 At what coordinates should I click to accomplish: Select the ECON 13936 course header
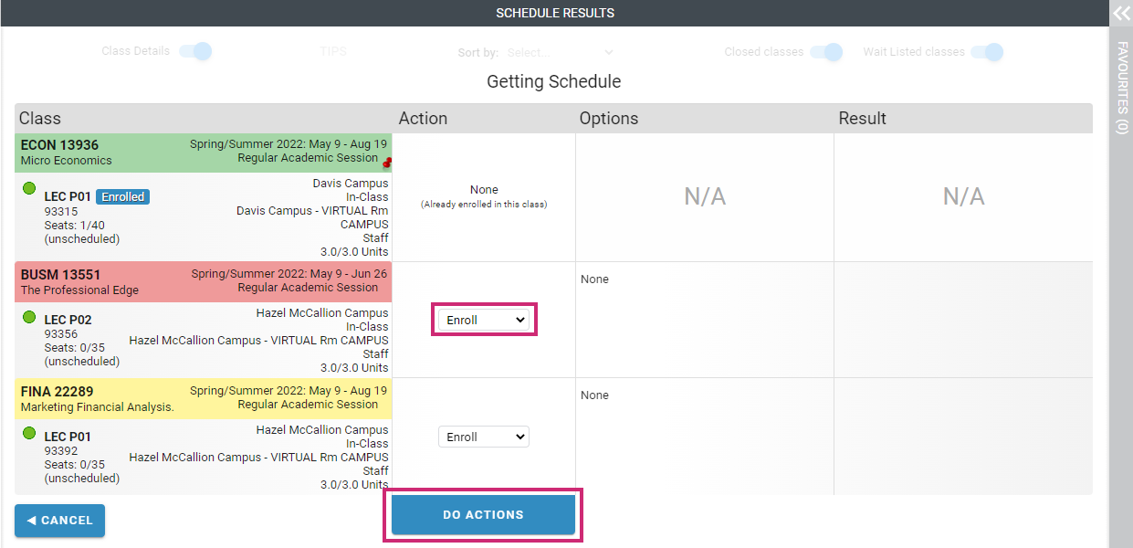[x=204, y=153]
